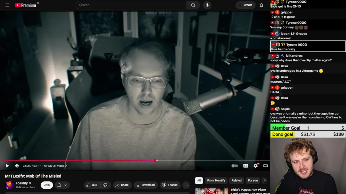
Task: Start voice search with microphone icon
Action: click(x=207, y=5)
